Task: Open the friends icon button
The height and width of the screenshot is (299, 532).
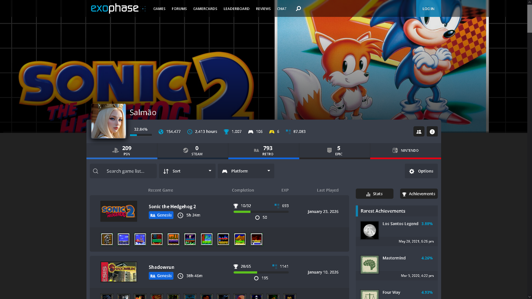Action: tap(419, 132)
